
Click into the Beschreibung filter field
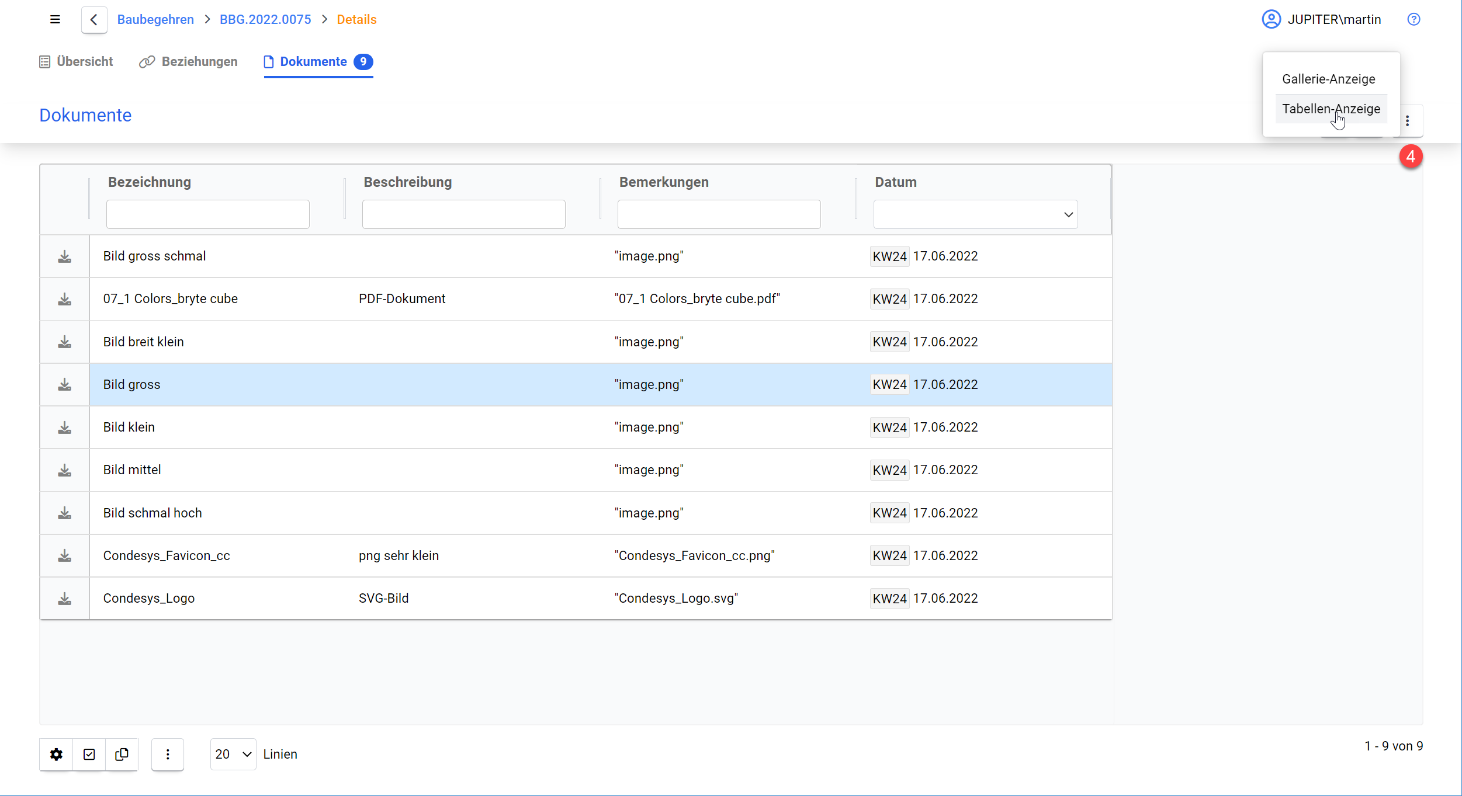tap(463, 214)
